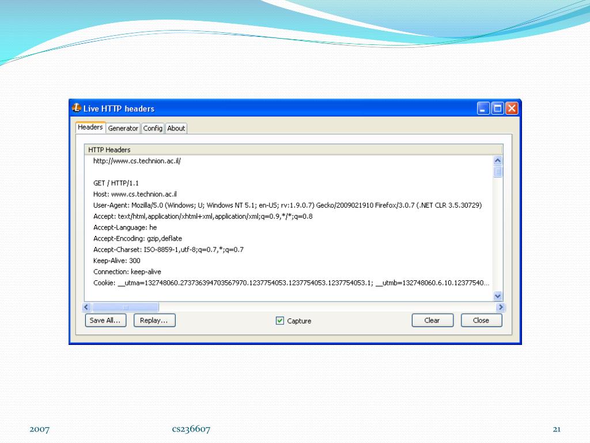Open the Config tab
The image size is (590, 443).
[153, 129]
